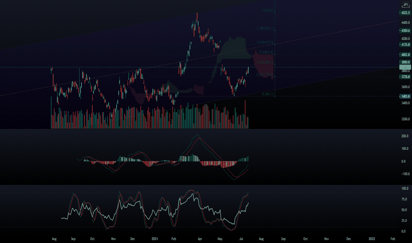Select the Fibonacci 0(3483.1) level label

pyautogui.click(x=267, y=94)
